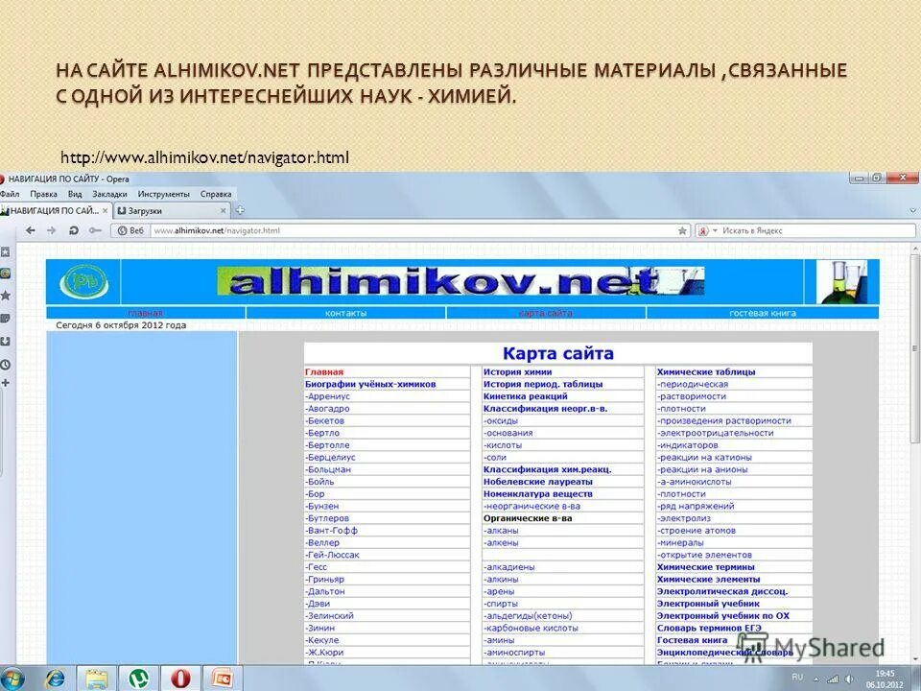Go forward with the forward arrow
The height and width of the screenshot is (691, 921).
(52, 230)
